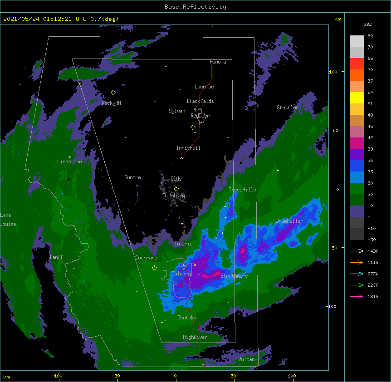This screenshot has width=391, height=382.
Task: Select the mauve 42-45 dBZ swatch
Action: coord(357,132)
